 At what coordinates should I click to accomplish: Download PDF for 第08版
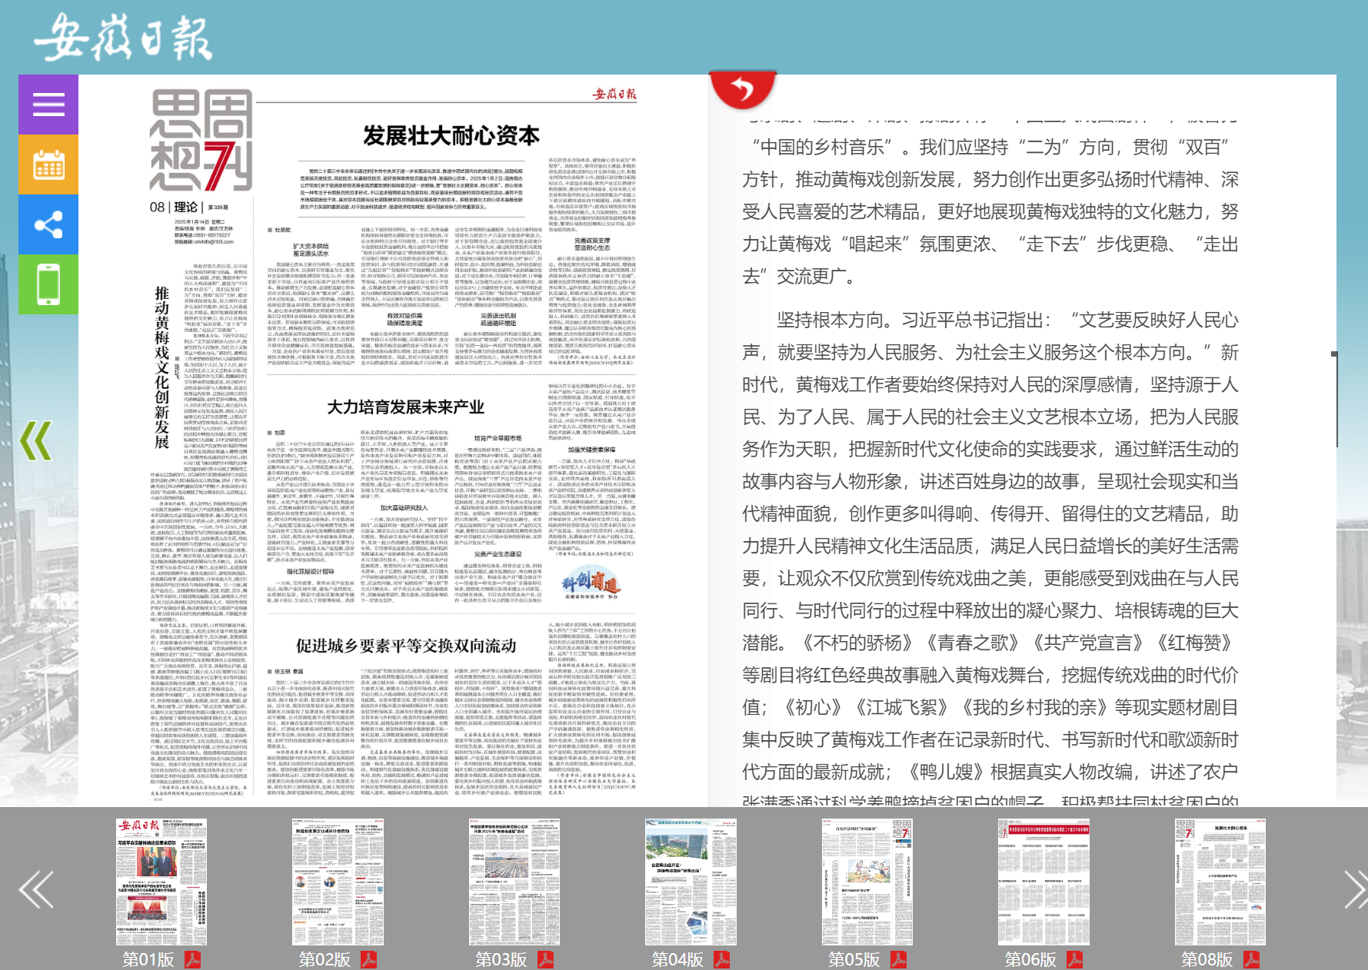point(1252,959)
